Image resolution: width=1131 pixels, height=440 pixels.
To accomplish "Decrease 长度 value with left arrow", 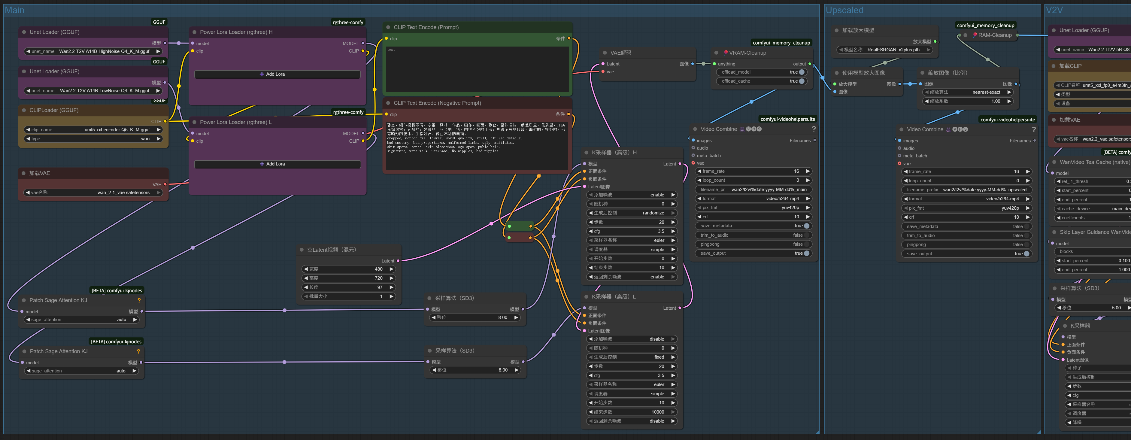I will [306, 287].
